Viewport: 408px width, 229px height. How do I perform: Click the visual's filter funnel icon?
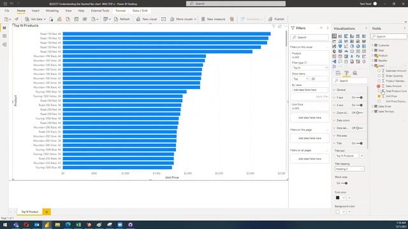273,26
